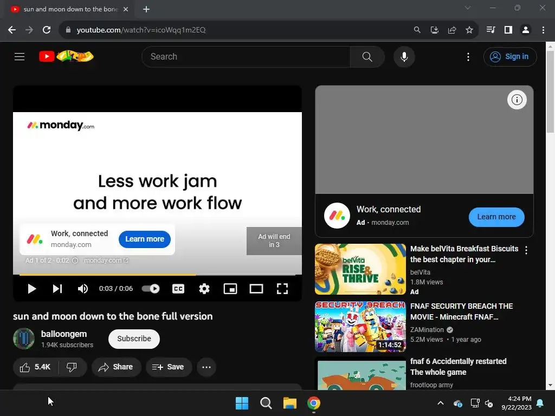Focus the YouTube Search input field
Viewport: 555px width, 416px height.
click(246, 56)
